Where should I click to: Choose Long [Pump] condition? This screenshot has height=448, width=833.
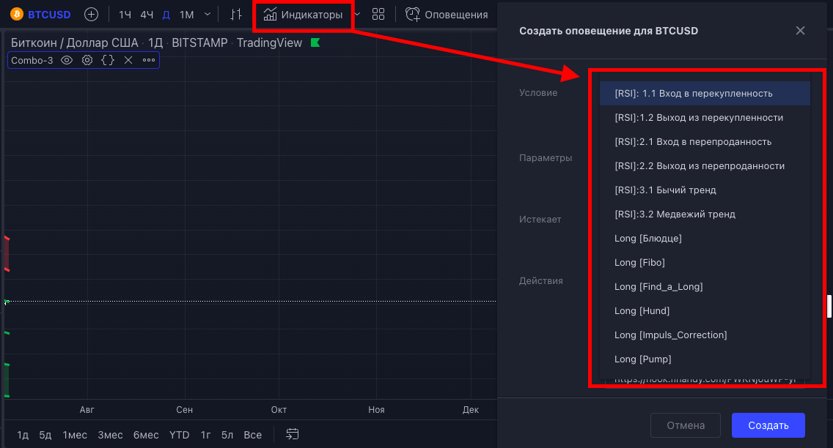coord(705,359)
